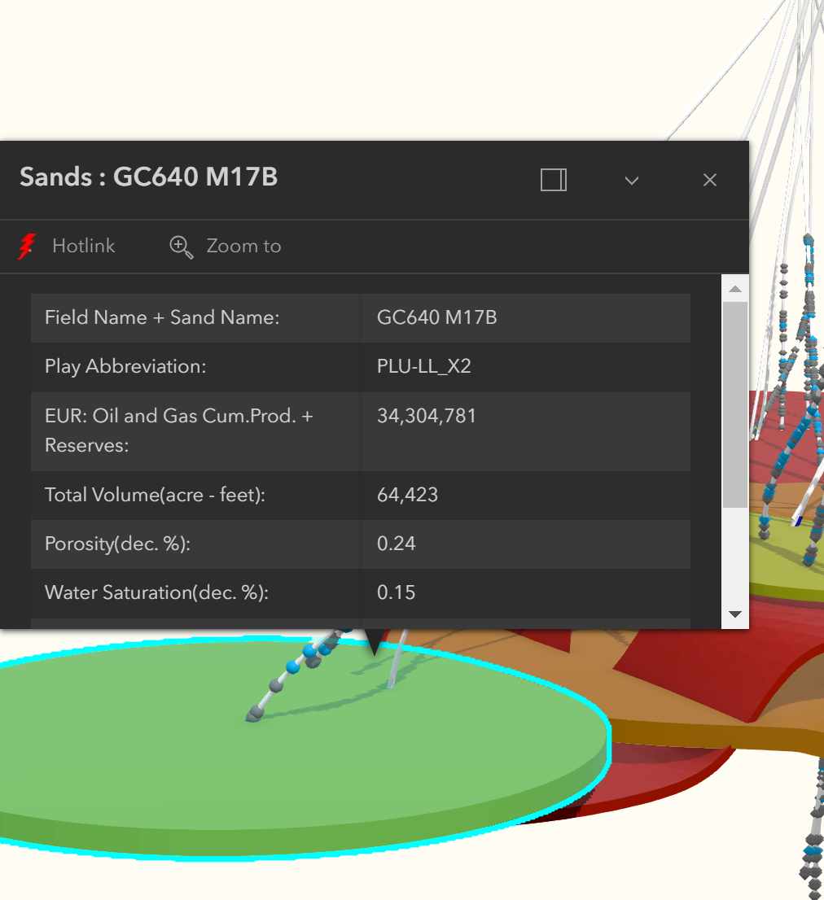Click the magnifying glass next to Zoom to
This screenshot has width=824, height=900.
coord(180,247)
